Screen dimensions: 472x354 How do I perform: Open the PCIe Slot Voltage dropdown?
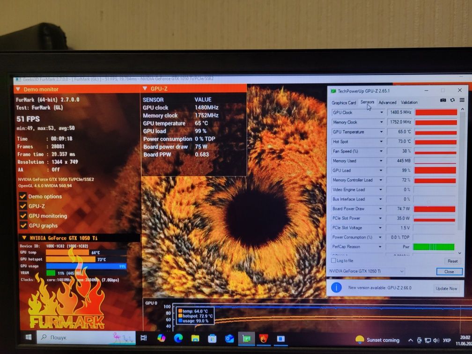coord(380,228)
